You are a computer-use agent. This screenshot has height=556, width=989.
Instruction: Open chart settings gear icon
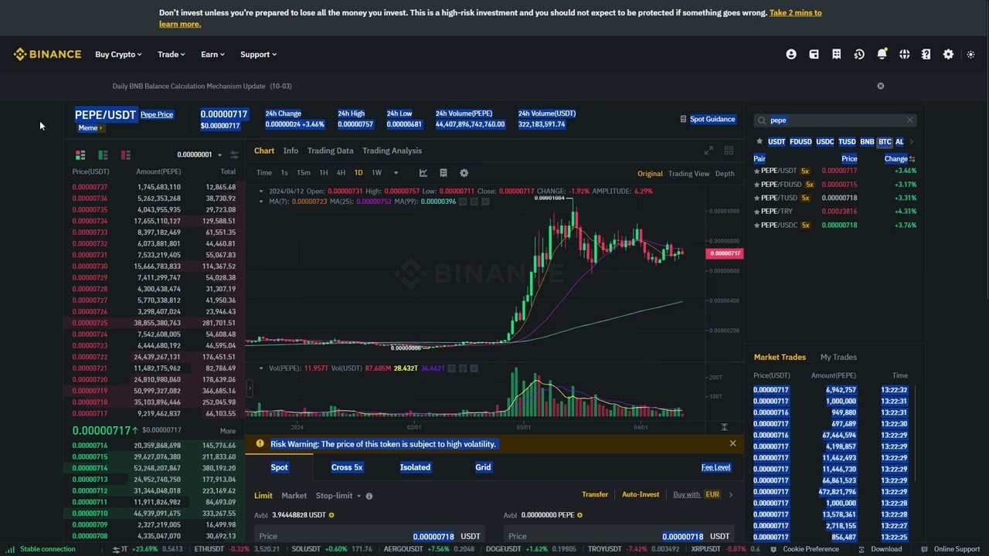464,173
